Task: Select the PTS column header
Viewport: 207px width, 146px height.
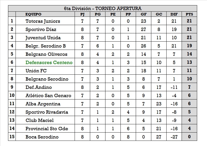Action: pos(189,14)
